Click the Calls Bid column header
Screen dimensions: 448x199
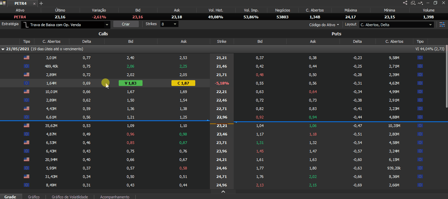[x=131, y=41]
